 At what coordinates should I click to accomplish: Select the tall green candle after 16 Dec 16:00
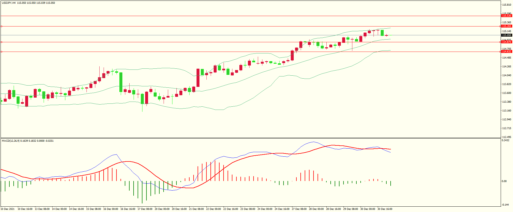(x=121, y=82)
